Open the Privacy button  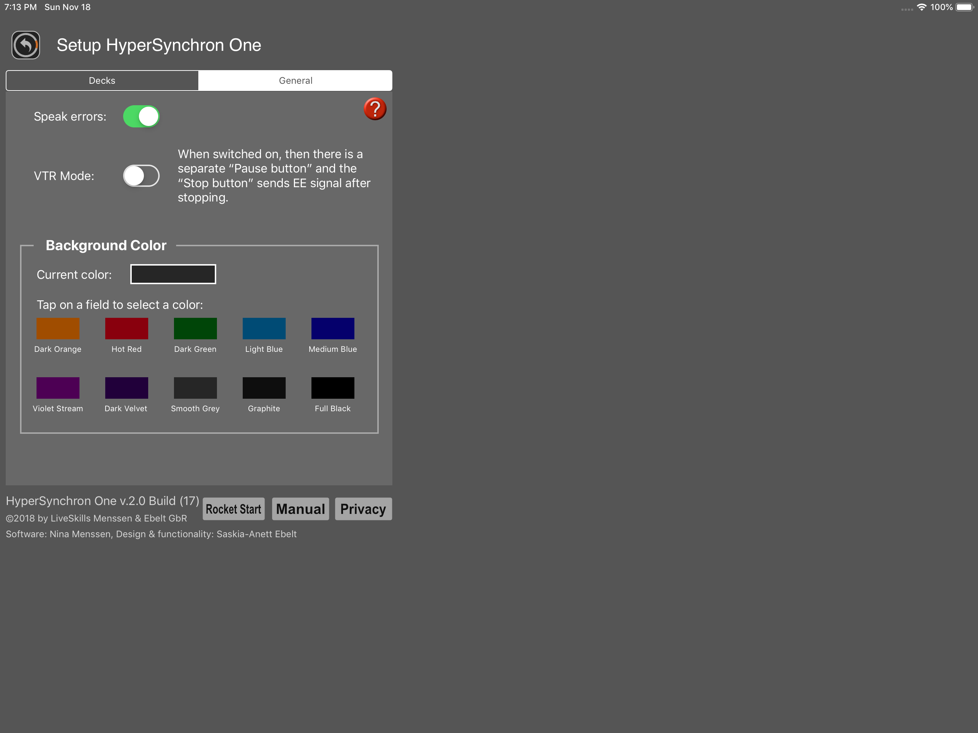pos(363,509)
